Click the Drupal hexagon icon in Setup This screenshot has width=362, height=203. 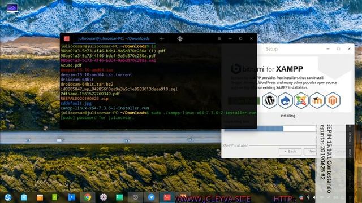[285, 100]
